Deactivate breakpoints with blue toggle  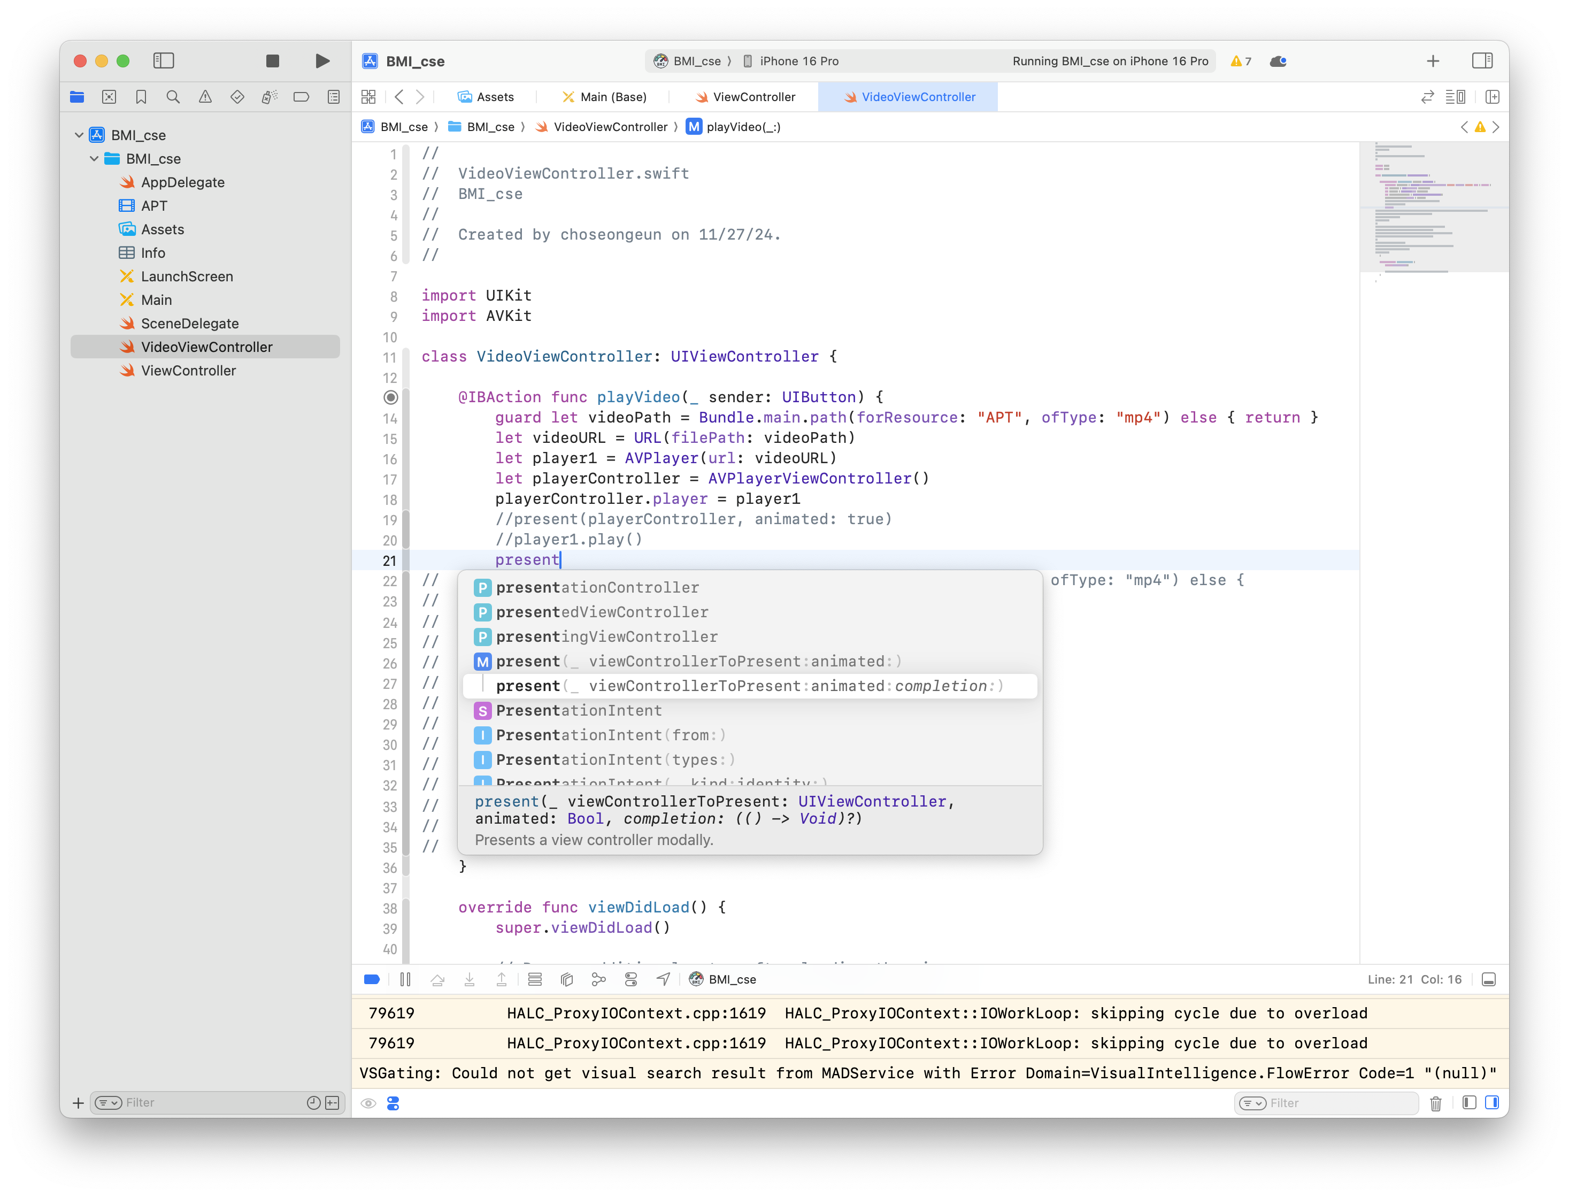372,980
